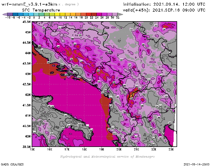Click the '42N' latitude axis label
The height and width of the screenshot is (166, 215).
tap(28, 95)
